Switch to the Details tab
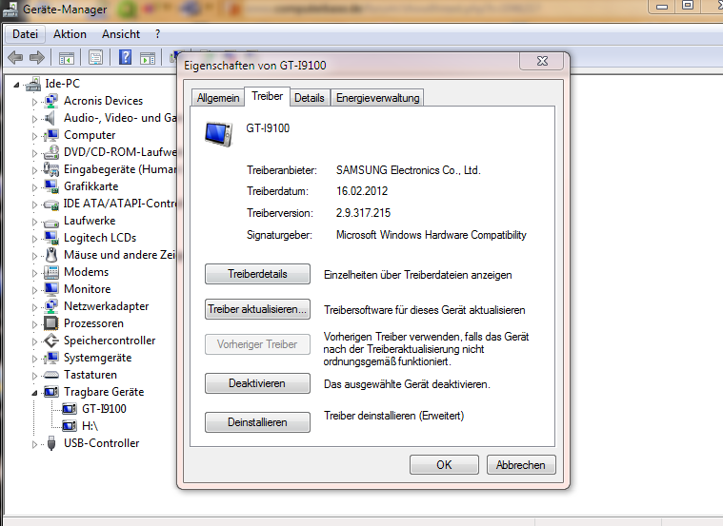This screenshot has height=526, width=723. [x=310, y=98]
